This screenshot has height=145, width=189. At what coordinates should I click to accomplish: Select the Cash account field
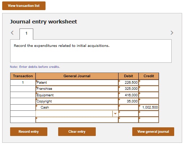tap(77, 107)
